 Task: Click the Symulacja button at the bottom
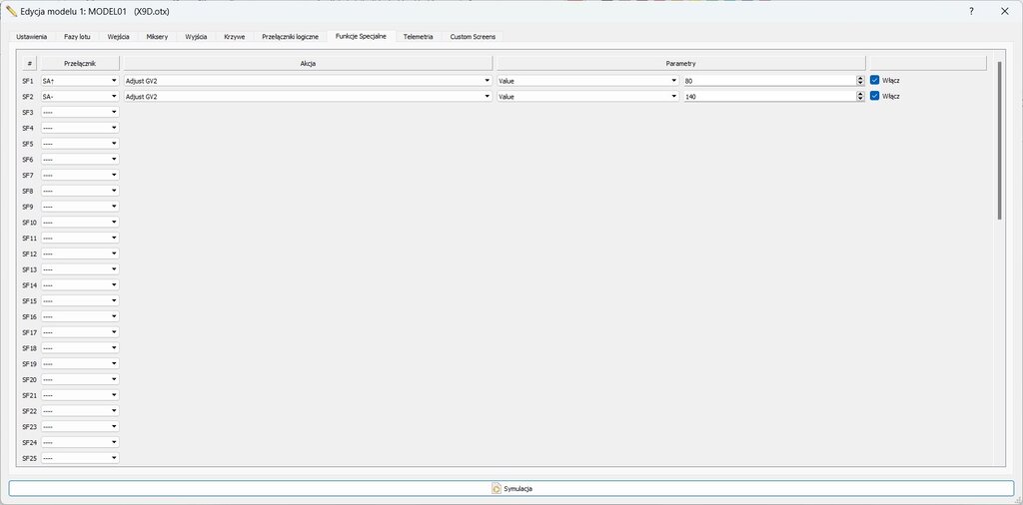tap(511, 488)
